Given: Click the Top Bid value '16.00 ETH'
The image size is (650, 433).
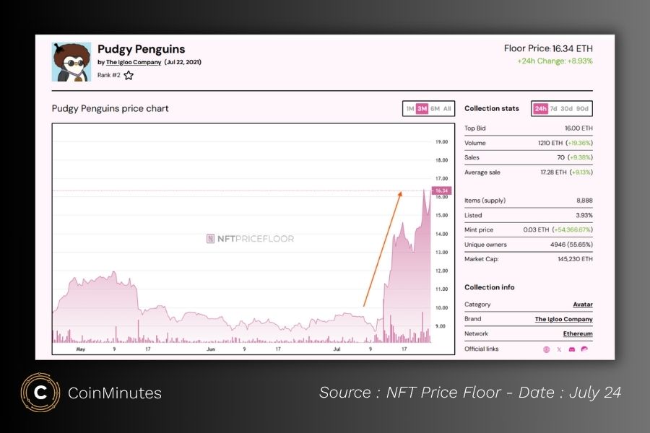Looking at the screenshot, I should (578, 128).
